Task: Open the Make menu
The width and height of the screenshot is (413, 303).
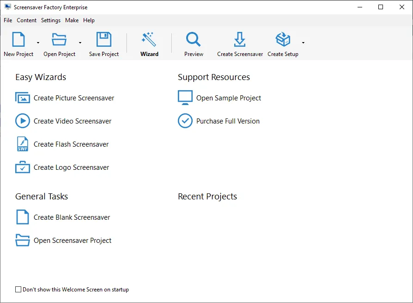Action: pos(72,20)
